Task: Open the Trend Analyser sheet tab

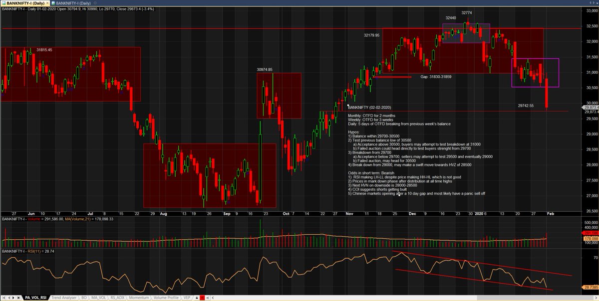Action: (64, 298)
